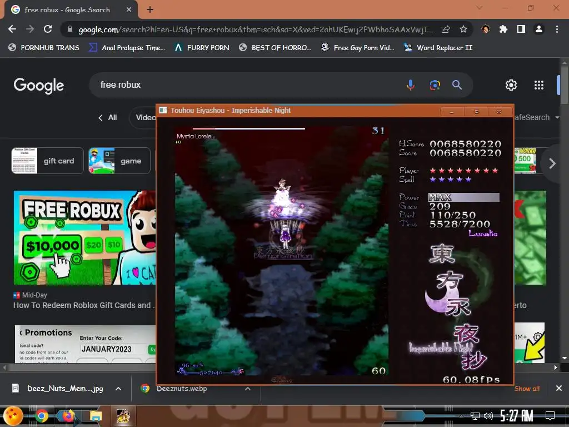569x427 pixels.
Task: Expand options for Deez_Nuts_Mem jpg download
Action: click(x=118, y=389)
